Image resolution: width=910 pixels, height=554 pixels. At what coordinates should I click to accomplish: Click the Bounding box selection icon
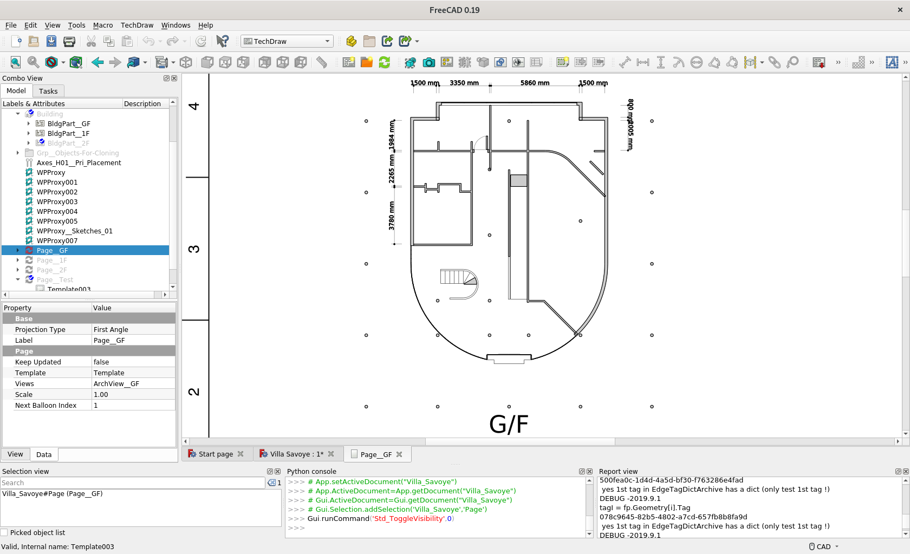(76, 62)
